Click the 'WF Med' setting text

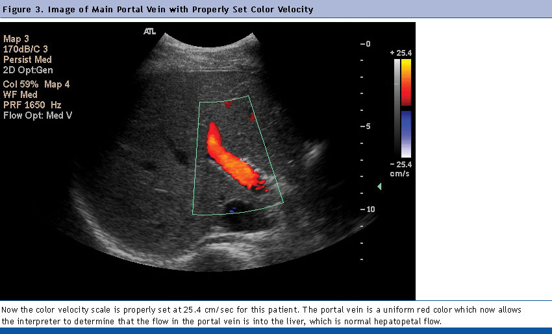pos(20,95)
